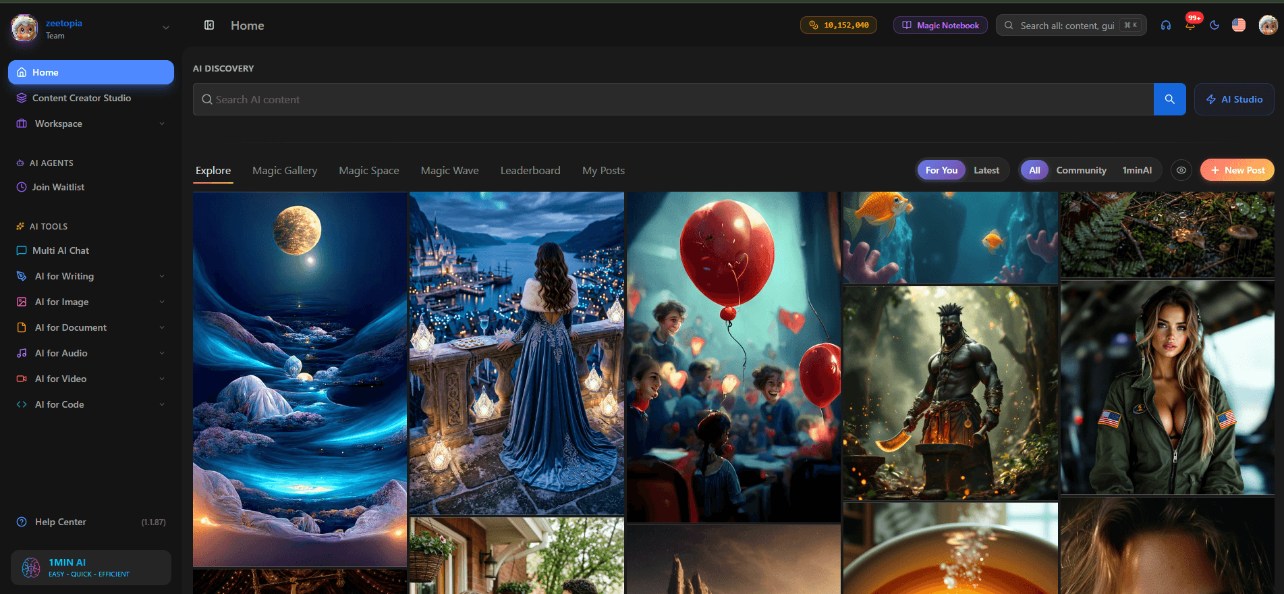Expand AI for Video chevron
This screenshot has height=594, width=1284.
(162, 379)
